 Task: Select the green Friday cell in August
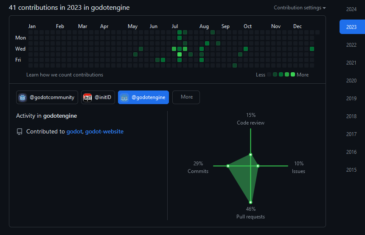click(x=202, y=60)
